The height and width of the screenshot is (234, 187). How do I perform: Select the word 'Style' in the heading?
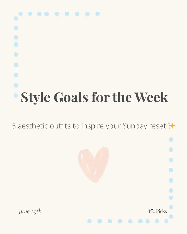pyautogui.click(x=35, y=98)
